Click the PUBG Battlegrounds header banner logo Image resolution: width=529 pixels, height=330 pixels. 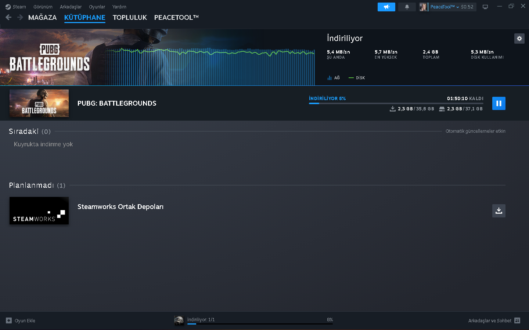click(x=50, y=58)
